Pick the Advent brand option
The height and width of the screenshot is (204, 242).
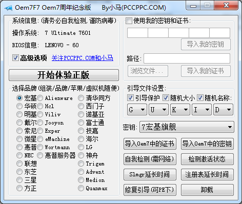click(x=81, y=172)
